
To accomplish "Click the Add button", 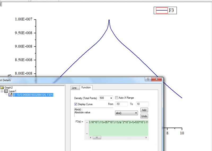I will point(144,110).
